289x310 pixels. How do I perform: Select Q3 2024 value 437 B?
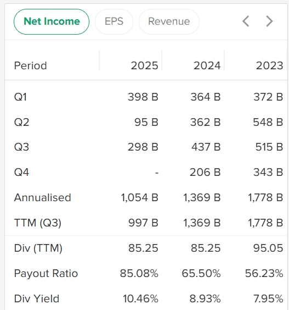tap(206, 147)
